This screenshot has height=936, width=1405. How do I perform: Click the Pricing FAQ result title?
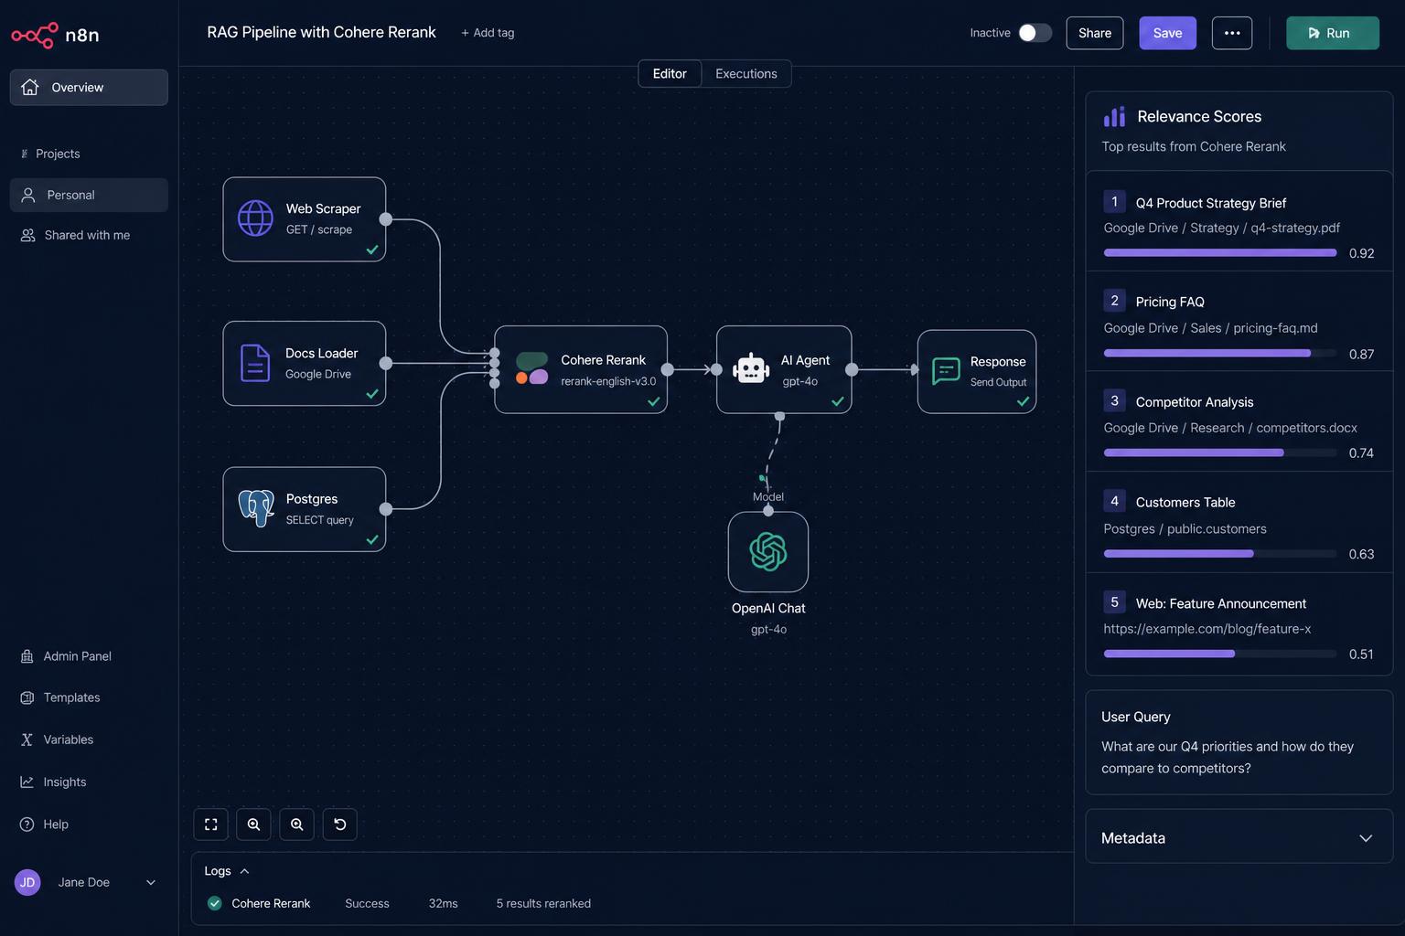pyautogui.click(x=1170, y=302)
